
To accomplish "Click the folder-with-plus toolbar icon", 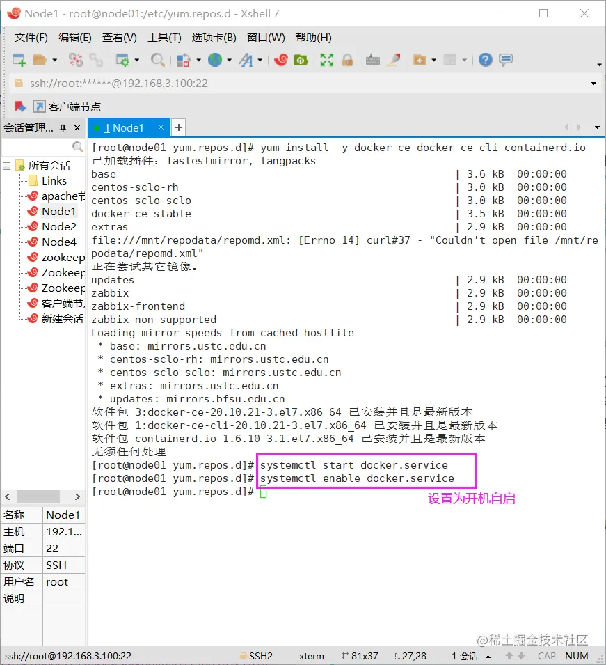I will pyautogui.click(x=420, y=60).
